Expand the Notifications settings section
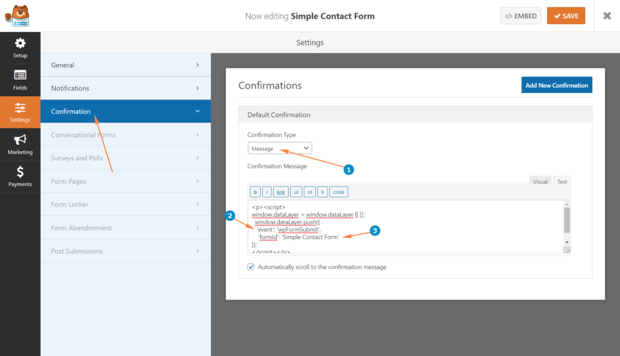 point(125,88)
